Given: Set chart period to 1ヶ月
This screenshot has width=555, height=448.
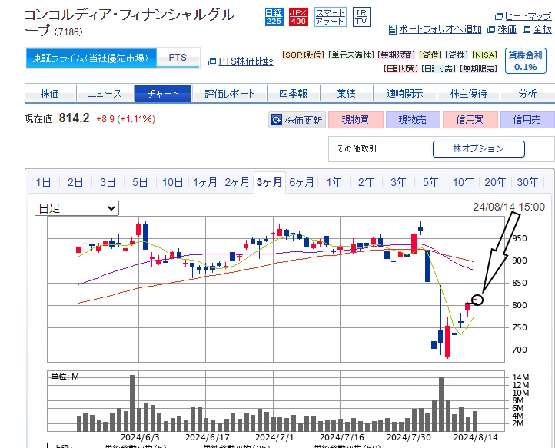Looking at the screenshot, I should pos(205,183).
